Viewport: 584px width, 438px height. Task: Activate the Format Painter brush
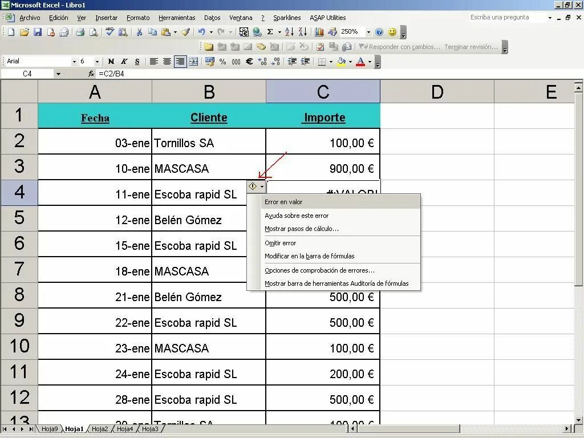185,32
